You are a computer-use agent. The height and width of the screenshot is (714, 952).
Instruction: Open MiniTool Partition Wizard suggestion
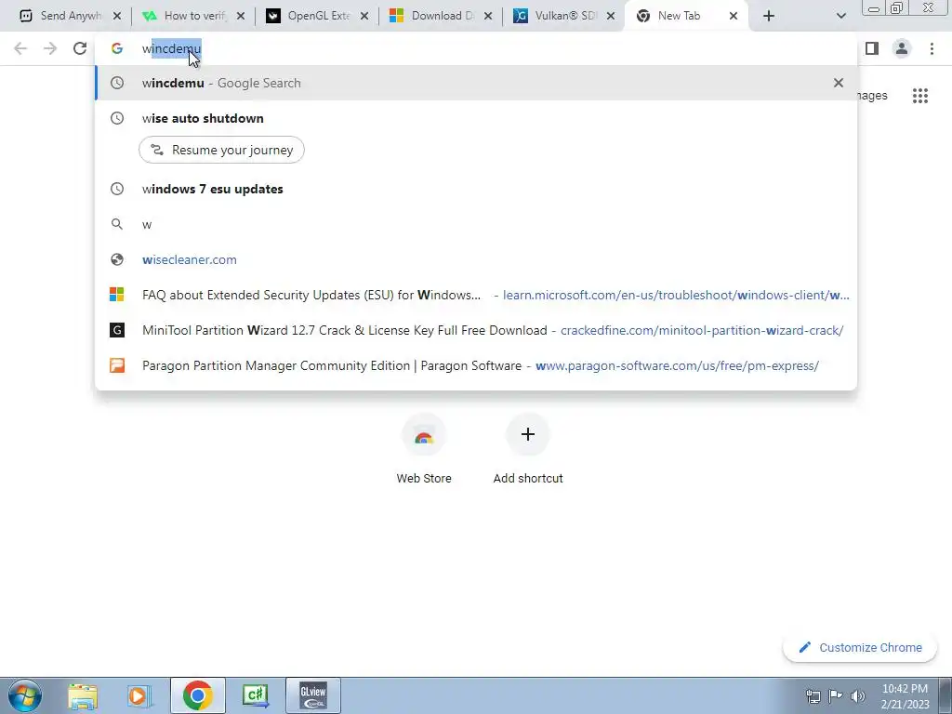point(476,330)
